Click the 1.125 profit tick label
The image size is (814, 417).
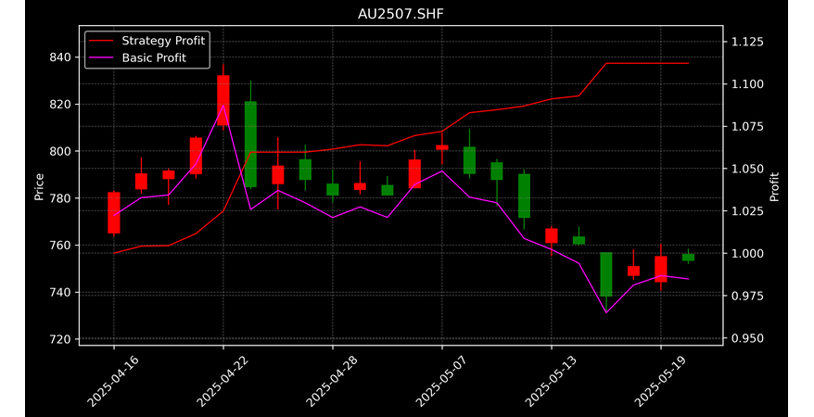[x=747, y=42]
